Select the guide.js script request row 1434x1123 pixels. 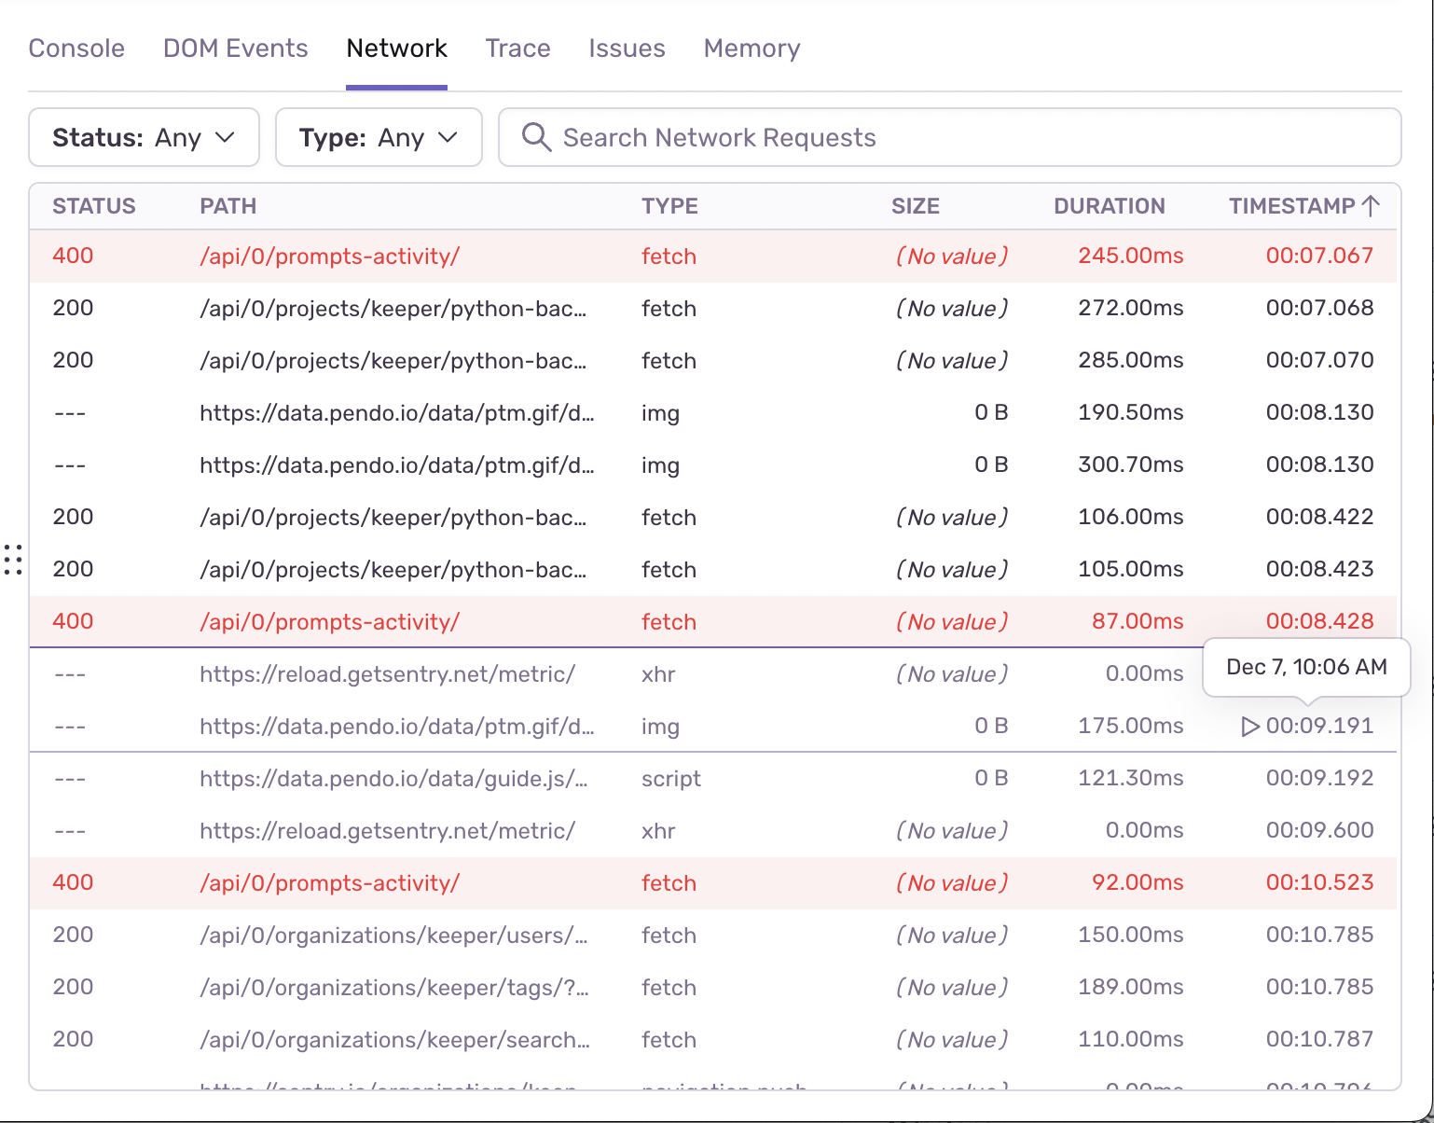pyautogui.click(x=713, y=779)
